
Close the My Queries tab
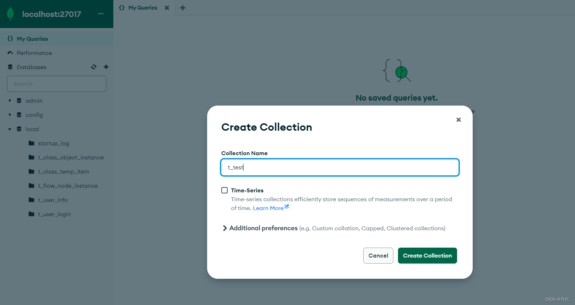167,8
